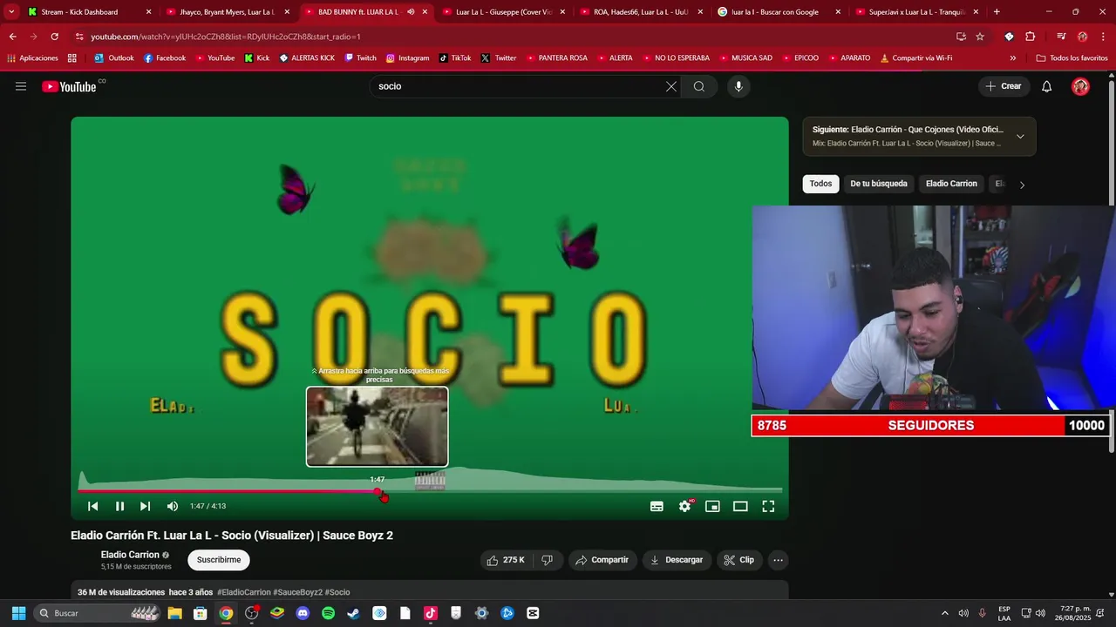Image resolution: width=1116 pixels, height=627 pixels.
Task: Open player settings gear
Action: (685, 506)
